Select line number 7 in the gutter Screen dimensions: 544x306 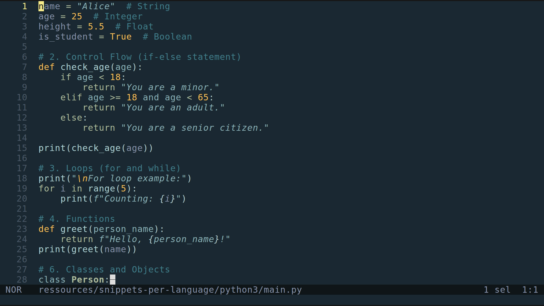[24, 67]
